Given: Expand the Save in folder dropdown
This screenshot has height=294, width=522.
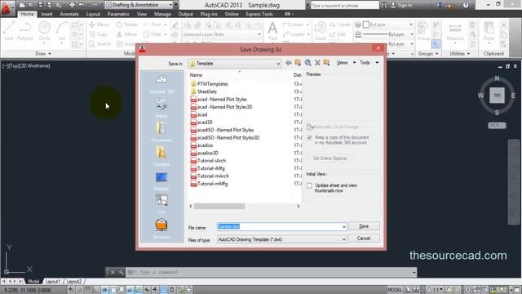Looking at the screenshot, I should coord(278,64).
